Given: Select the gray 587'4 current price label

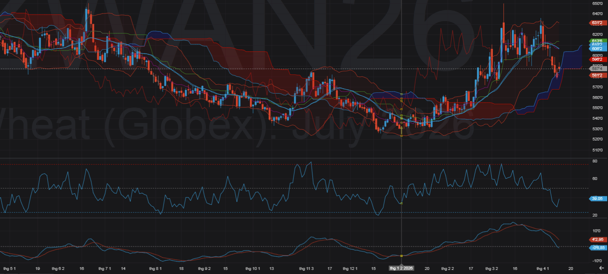Looking at the screenshot, I should click(597, 69).
